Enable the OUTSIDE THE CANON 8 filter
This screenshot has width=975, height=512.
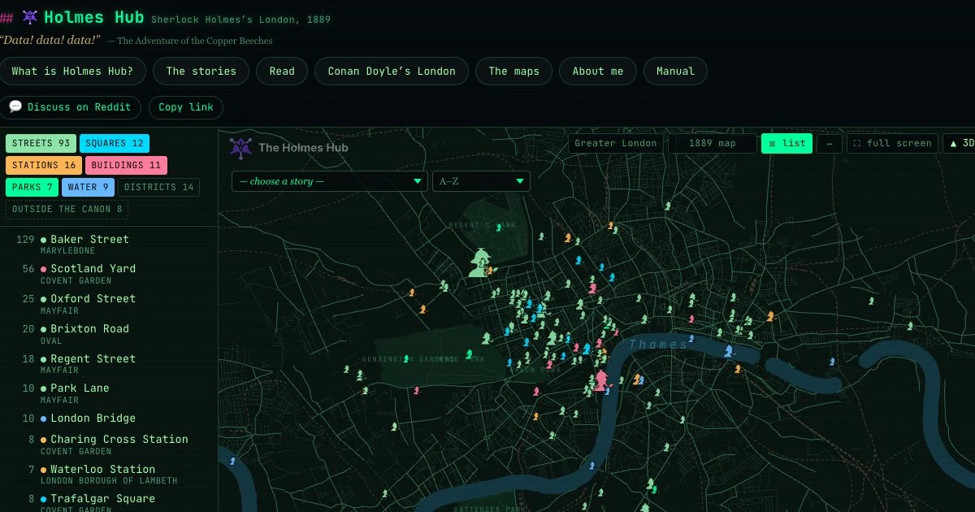(x=67, y=209)
